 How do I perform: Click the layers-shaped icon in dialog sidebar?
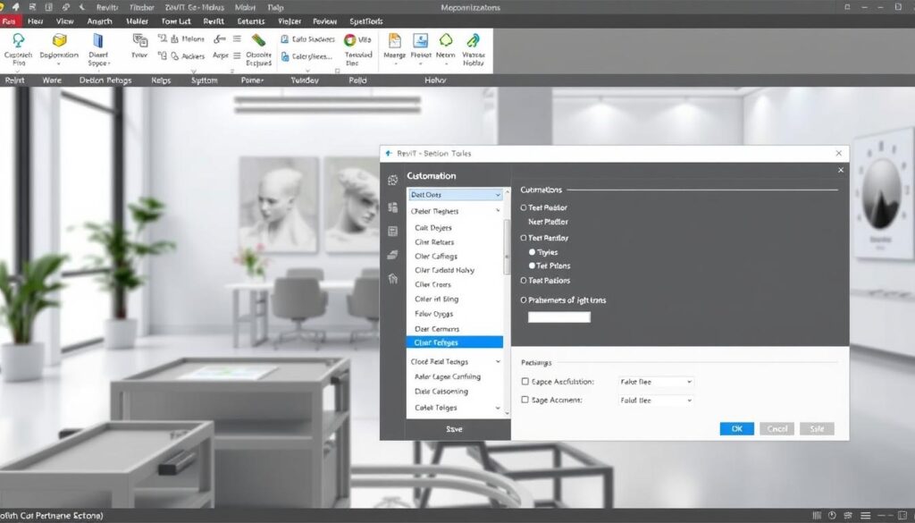pos(393,255)
